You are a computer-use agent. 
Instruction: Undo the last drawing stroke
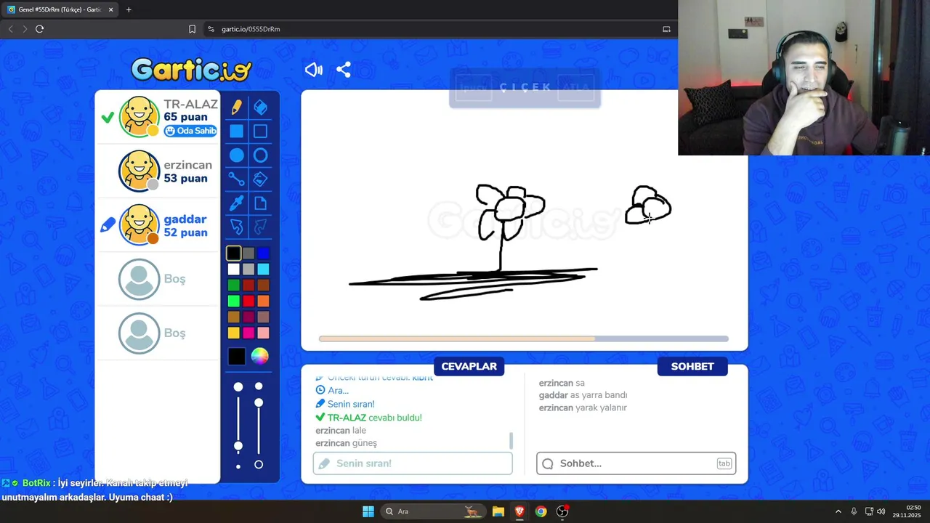tap(237, 227)
